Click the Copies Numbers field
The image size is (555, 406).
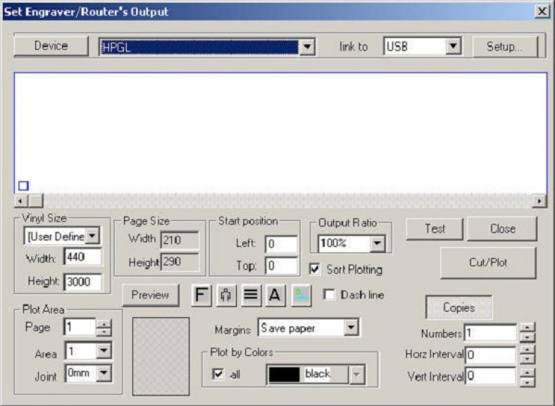coord(491,333)
